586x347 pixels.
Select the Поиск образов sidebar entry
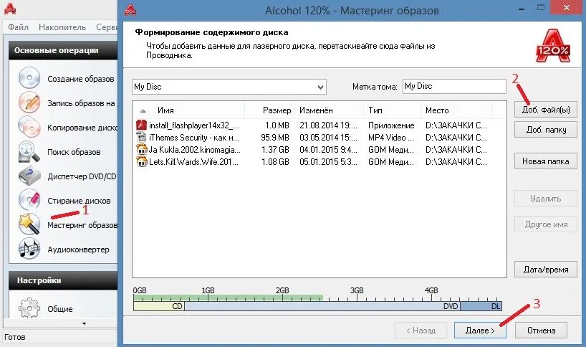pos(74,152)
